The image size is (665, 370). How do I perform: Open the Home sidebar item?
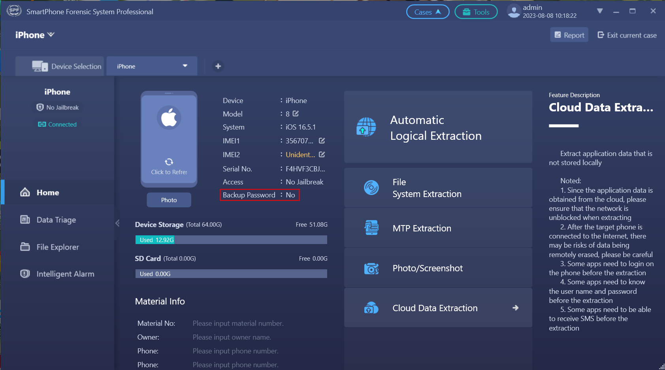click(58, 192)
